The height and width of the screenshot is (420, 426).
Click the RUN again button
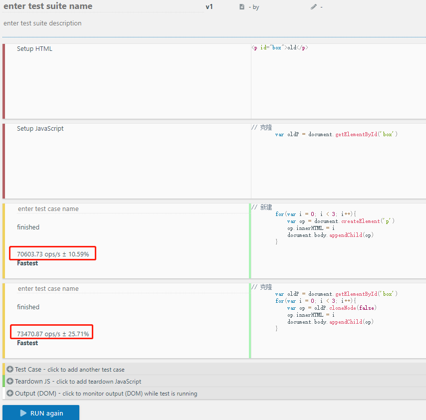(x=41, y=413)
